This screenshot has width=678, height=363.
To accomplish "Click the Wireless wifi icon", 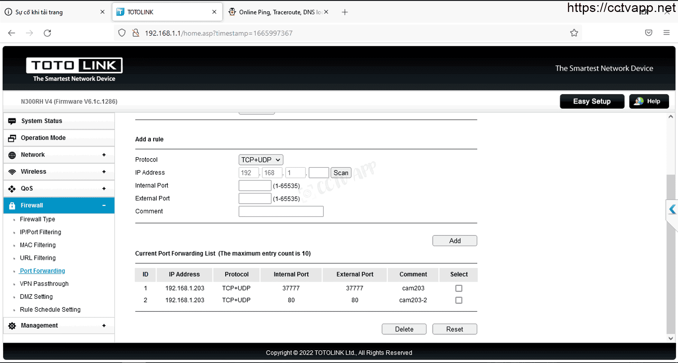I will click(x=12, y=172).
